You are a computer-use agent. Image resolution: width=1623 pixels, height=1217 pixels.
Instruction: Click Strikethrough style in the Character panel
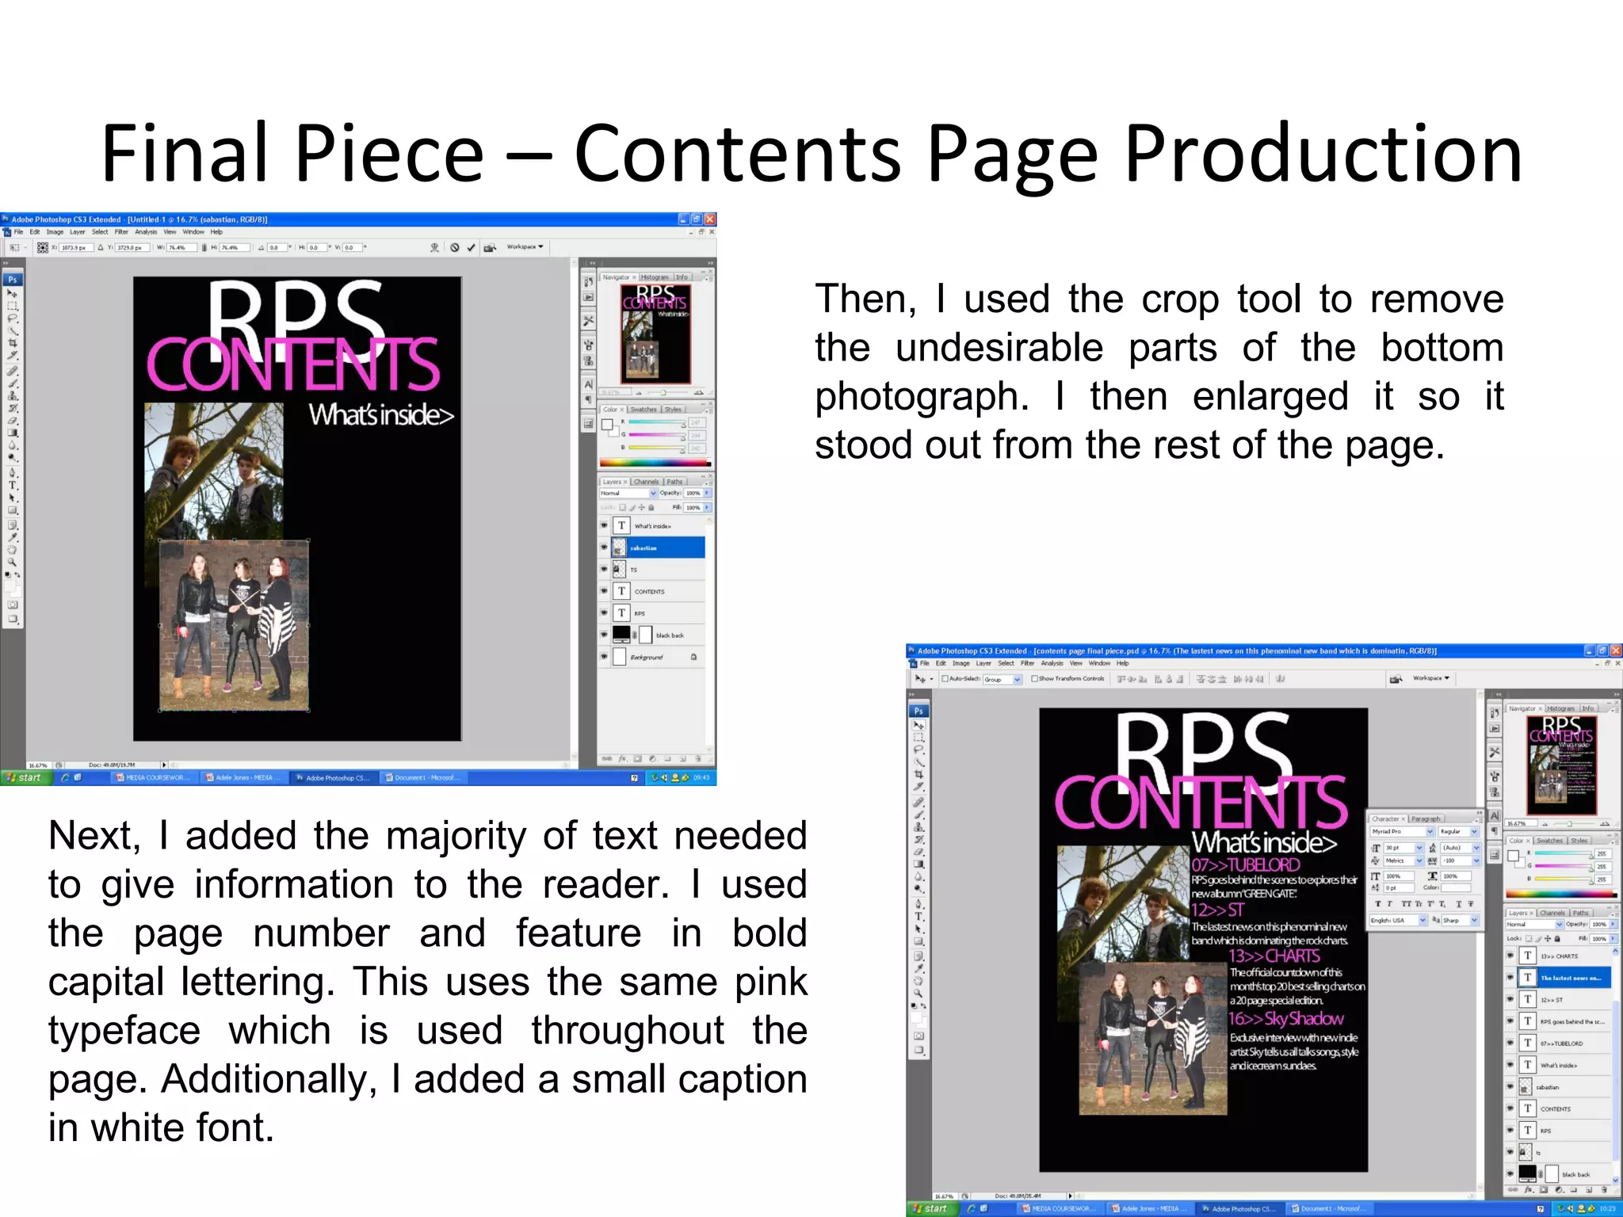tap(1471, 904)
